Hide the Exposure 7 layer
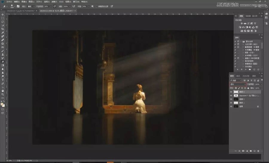 (231, 96)
